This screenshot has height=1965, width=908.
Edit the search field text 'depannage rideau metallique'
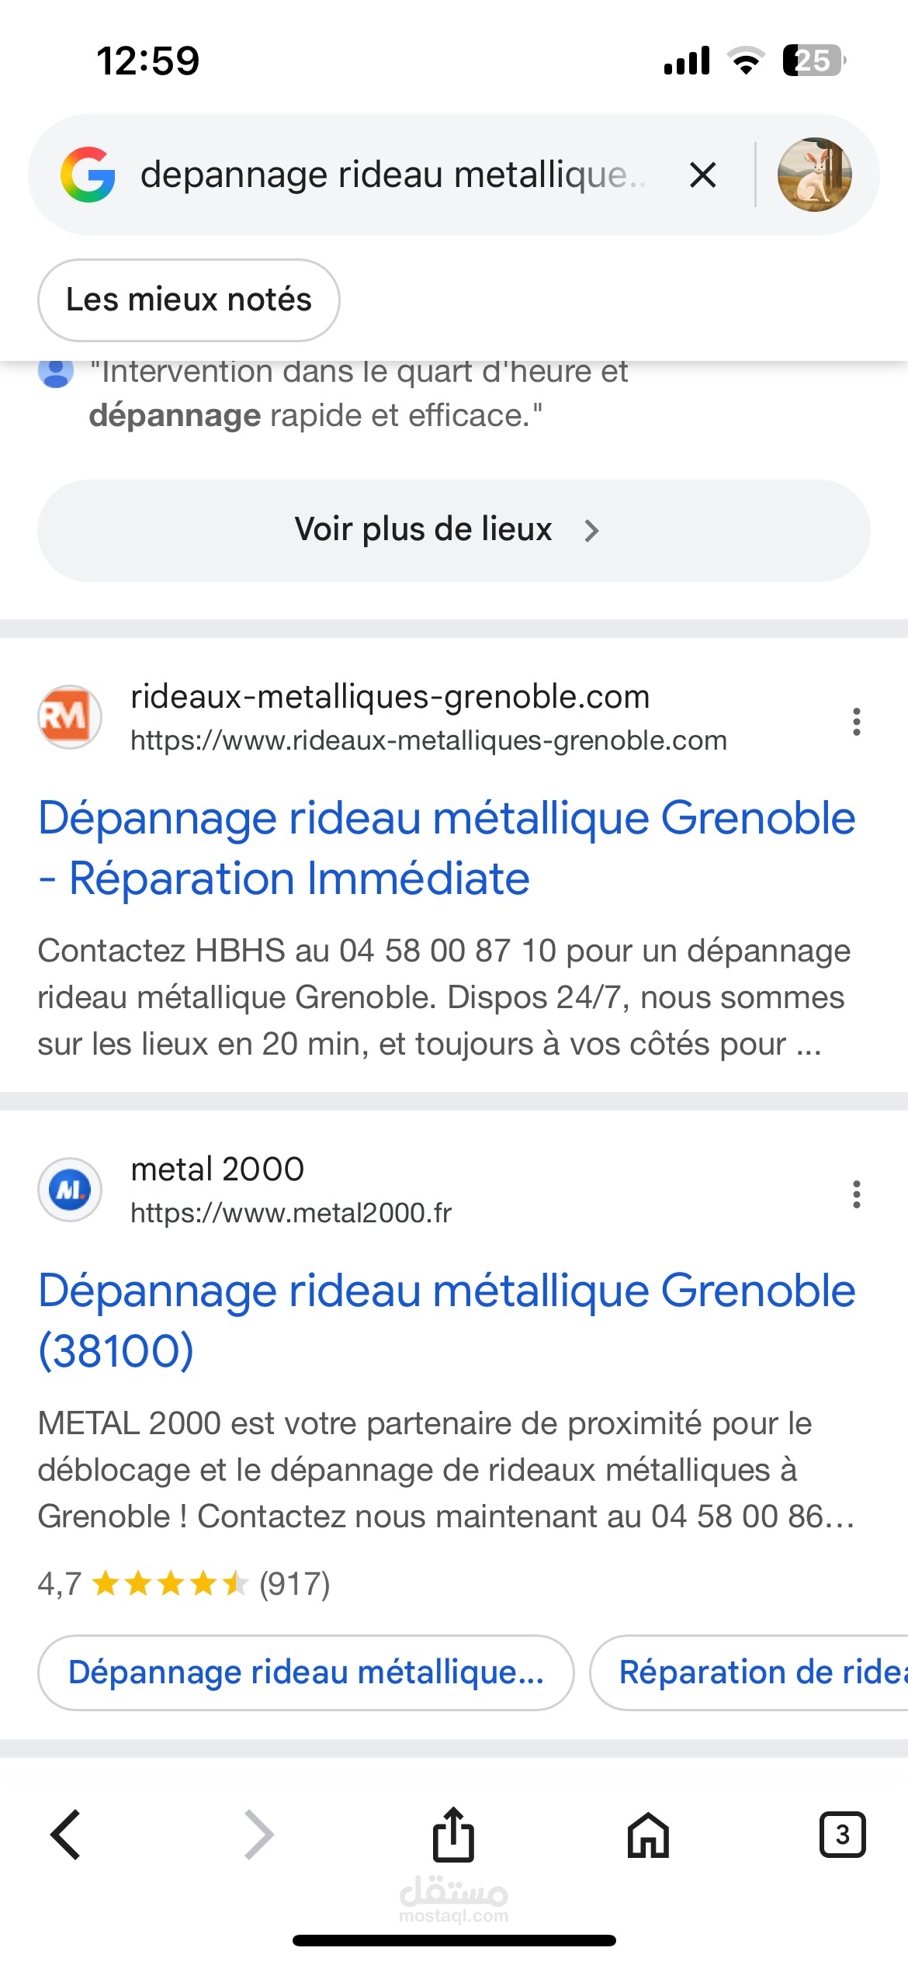coord(393,175)
